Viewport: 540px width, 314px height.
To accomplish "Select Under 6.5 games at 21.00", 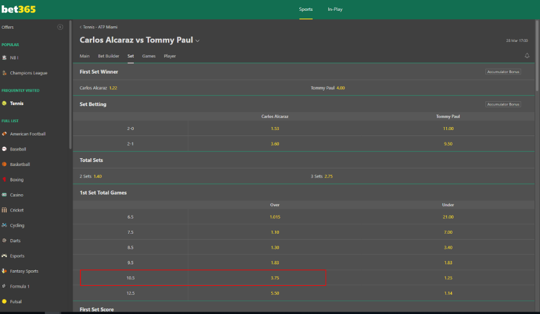I will [x=448, y=217].
